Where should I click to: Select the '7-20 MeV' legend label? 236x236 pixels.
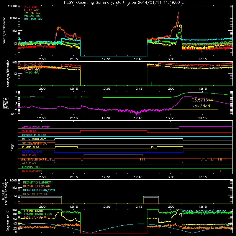tap(32, 72)
